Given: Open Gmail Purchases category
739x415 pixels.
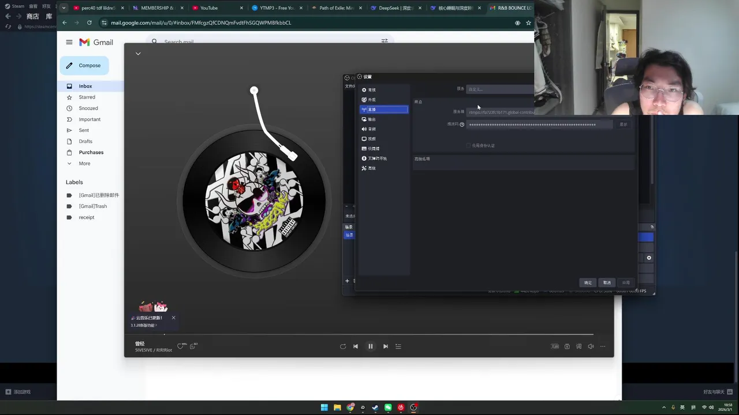Looking at the screenshot, I should [x=91, y=152].
